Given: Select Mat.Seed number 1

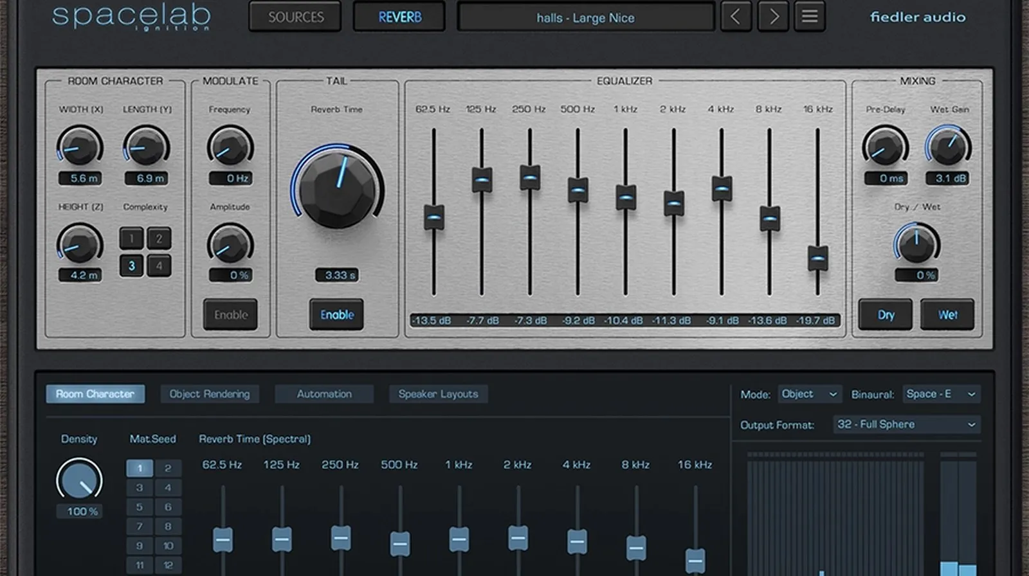Looking at the screenshot, I should pyautogui.click(x=140, y=468).
